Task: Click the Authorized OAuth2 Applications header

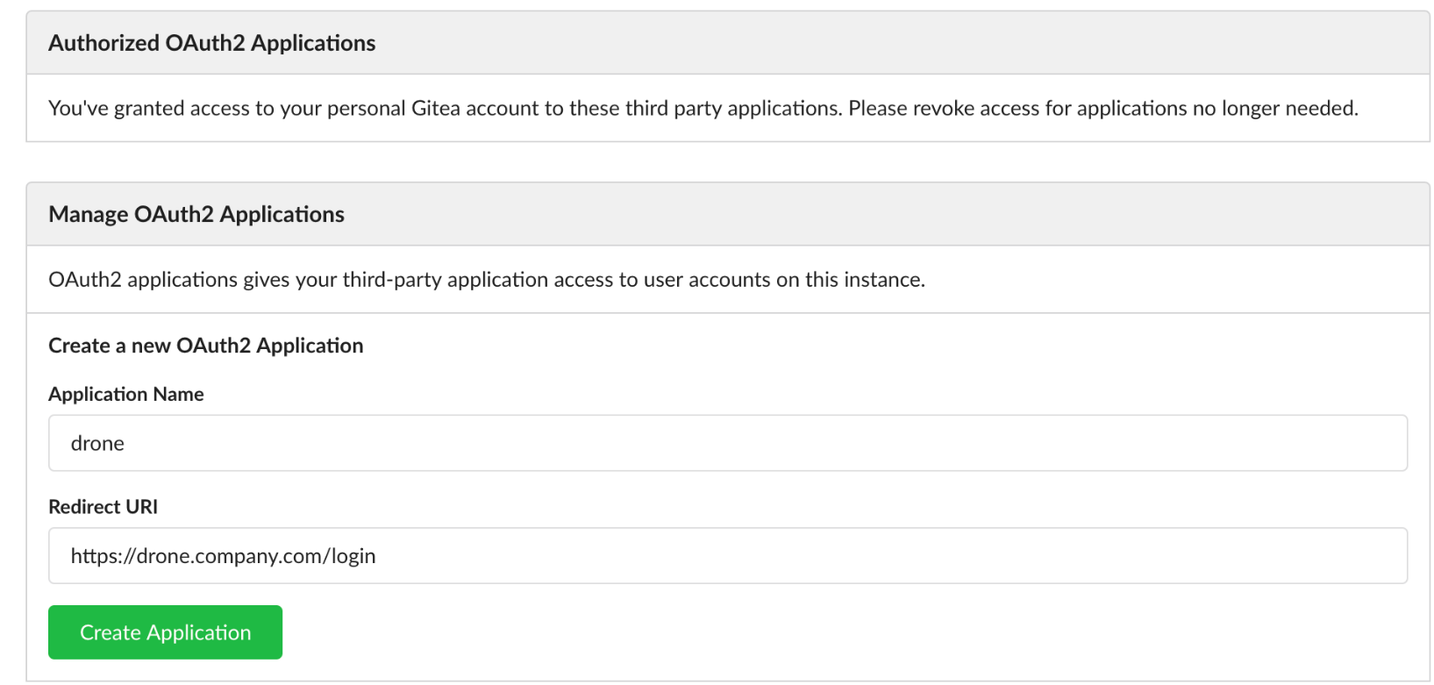Action: (x=211, y=43)
